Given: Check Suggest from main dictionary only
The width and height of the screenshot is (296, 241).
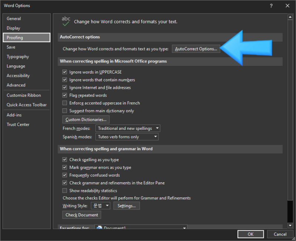Looking at the screenshot, I should [65, 111].
